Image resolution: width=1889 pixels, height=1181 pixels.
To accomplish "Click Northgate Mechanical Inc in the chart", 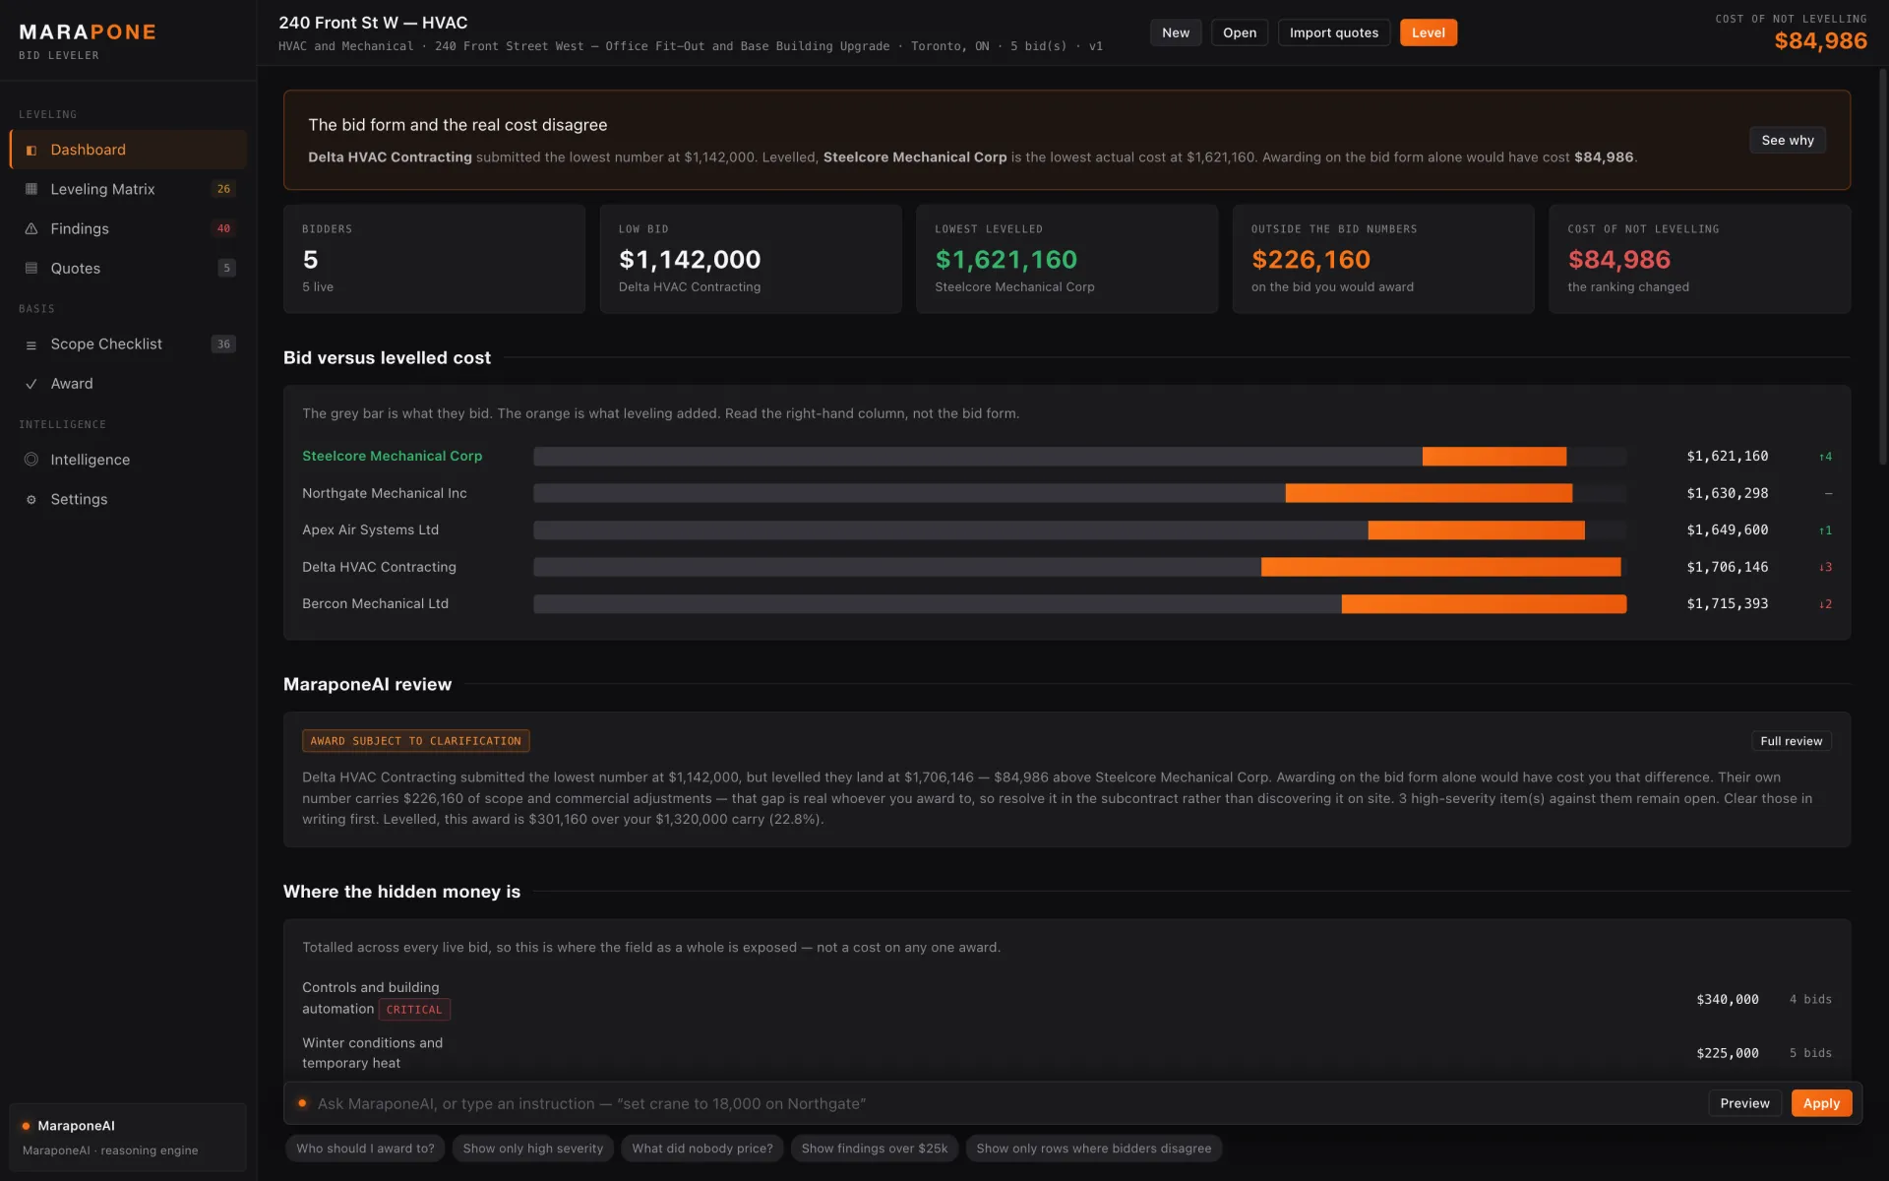I will coord(385,493).
